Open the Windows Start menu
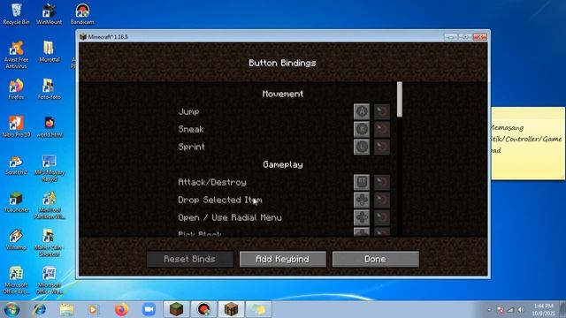Image resolution: width=566 pixels, height=318 pixels. [x=11, y=309]
